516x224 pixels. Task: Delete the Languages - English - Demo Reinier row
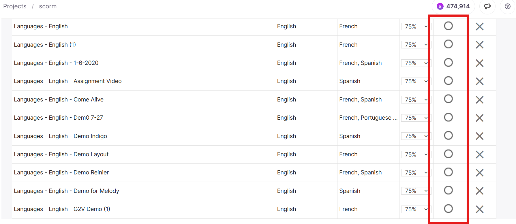pyautogui.click(x=480, y=173)
